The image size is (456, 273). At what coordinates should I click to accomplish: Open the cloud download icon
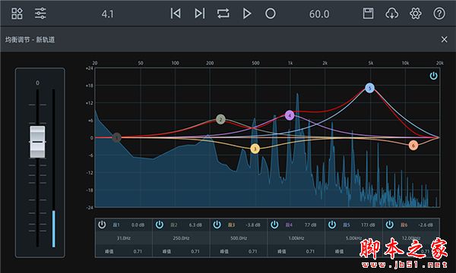(391, 14)
